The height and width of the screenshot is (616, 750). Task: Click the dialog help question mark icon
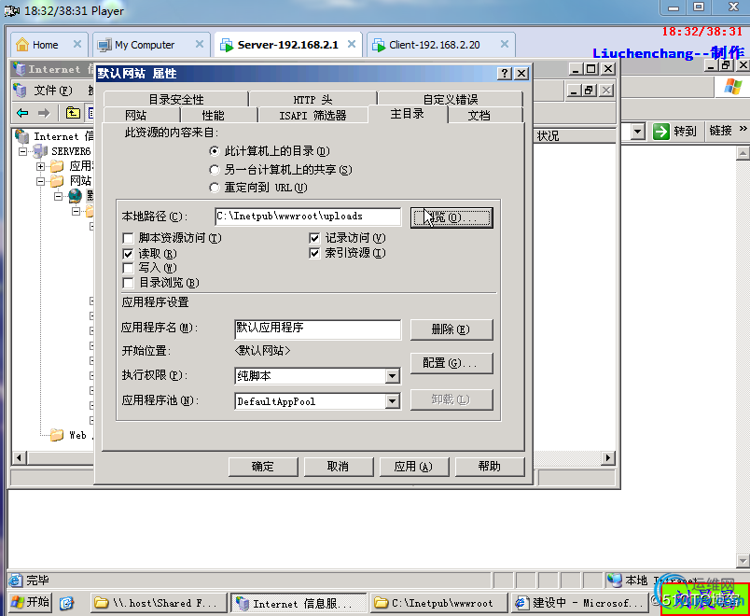[x=504, y=73]
